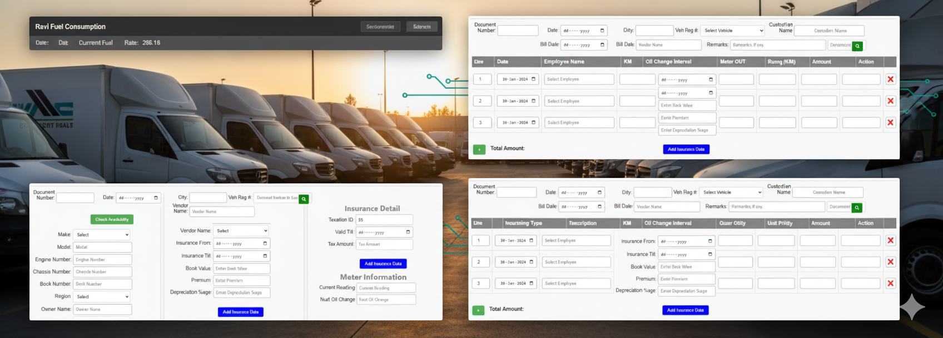Click the Rate: 266.16 value
The width and height of the screenshot is (943, 338).
tap(142, 43)
